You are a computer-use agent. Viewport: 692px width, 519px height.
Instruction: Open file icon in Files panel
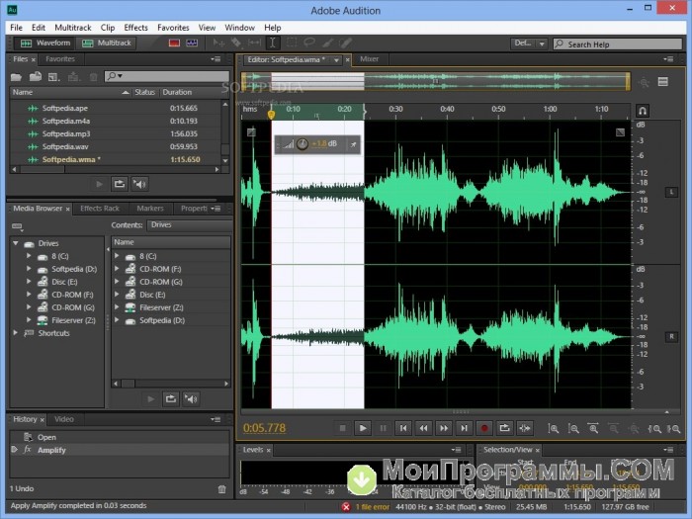point(17,77)
